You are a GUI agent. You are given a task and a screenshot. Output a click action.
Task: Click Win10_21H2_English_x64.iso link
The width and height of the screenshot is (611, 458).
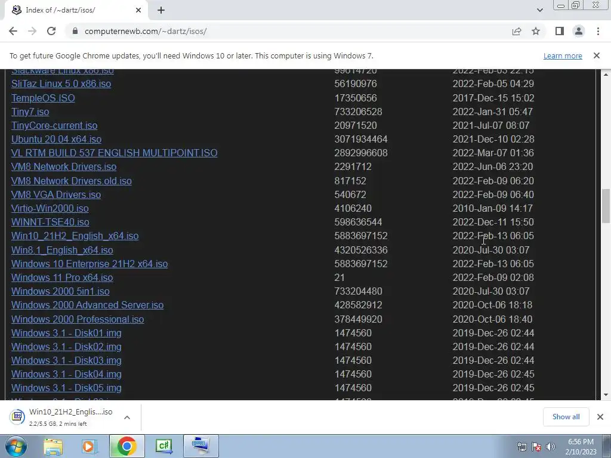(x=75, y=236)
